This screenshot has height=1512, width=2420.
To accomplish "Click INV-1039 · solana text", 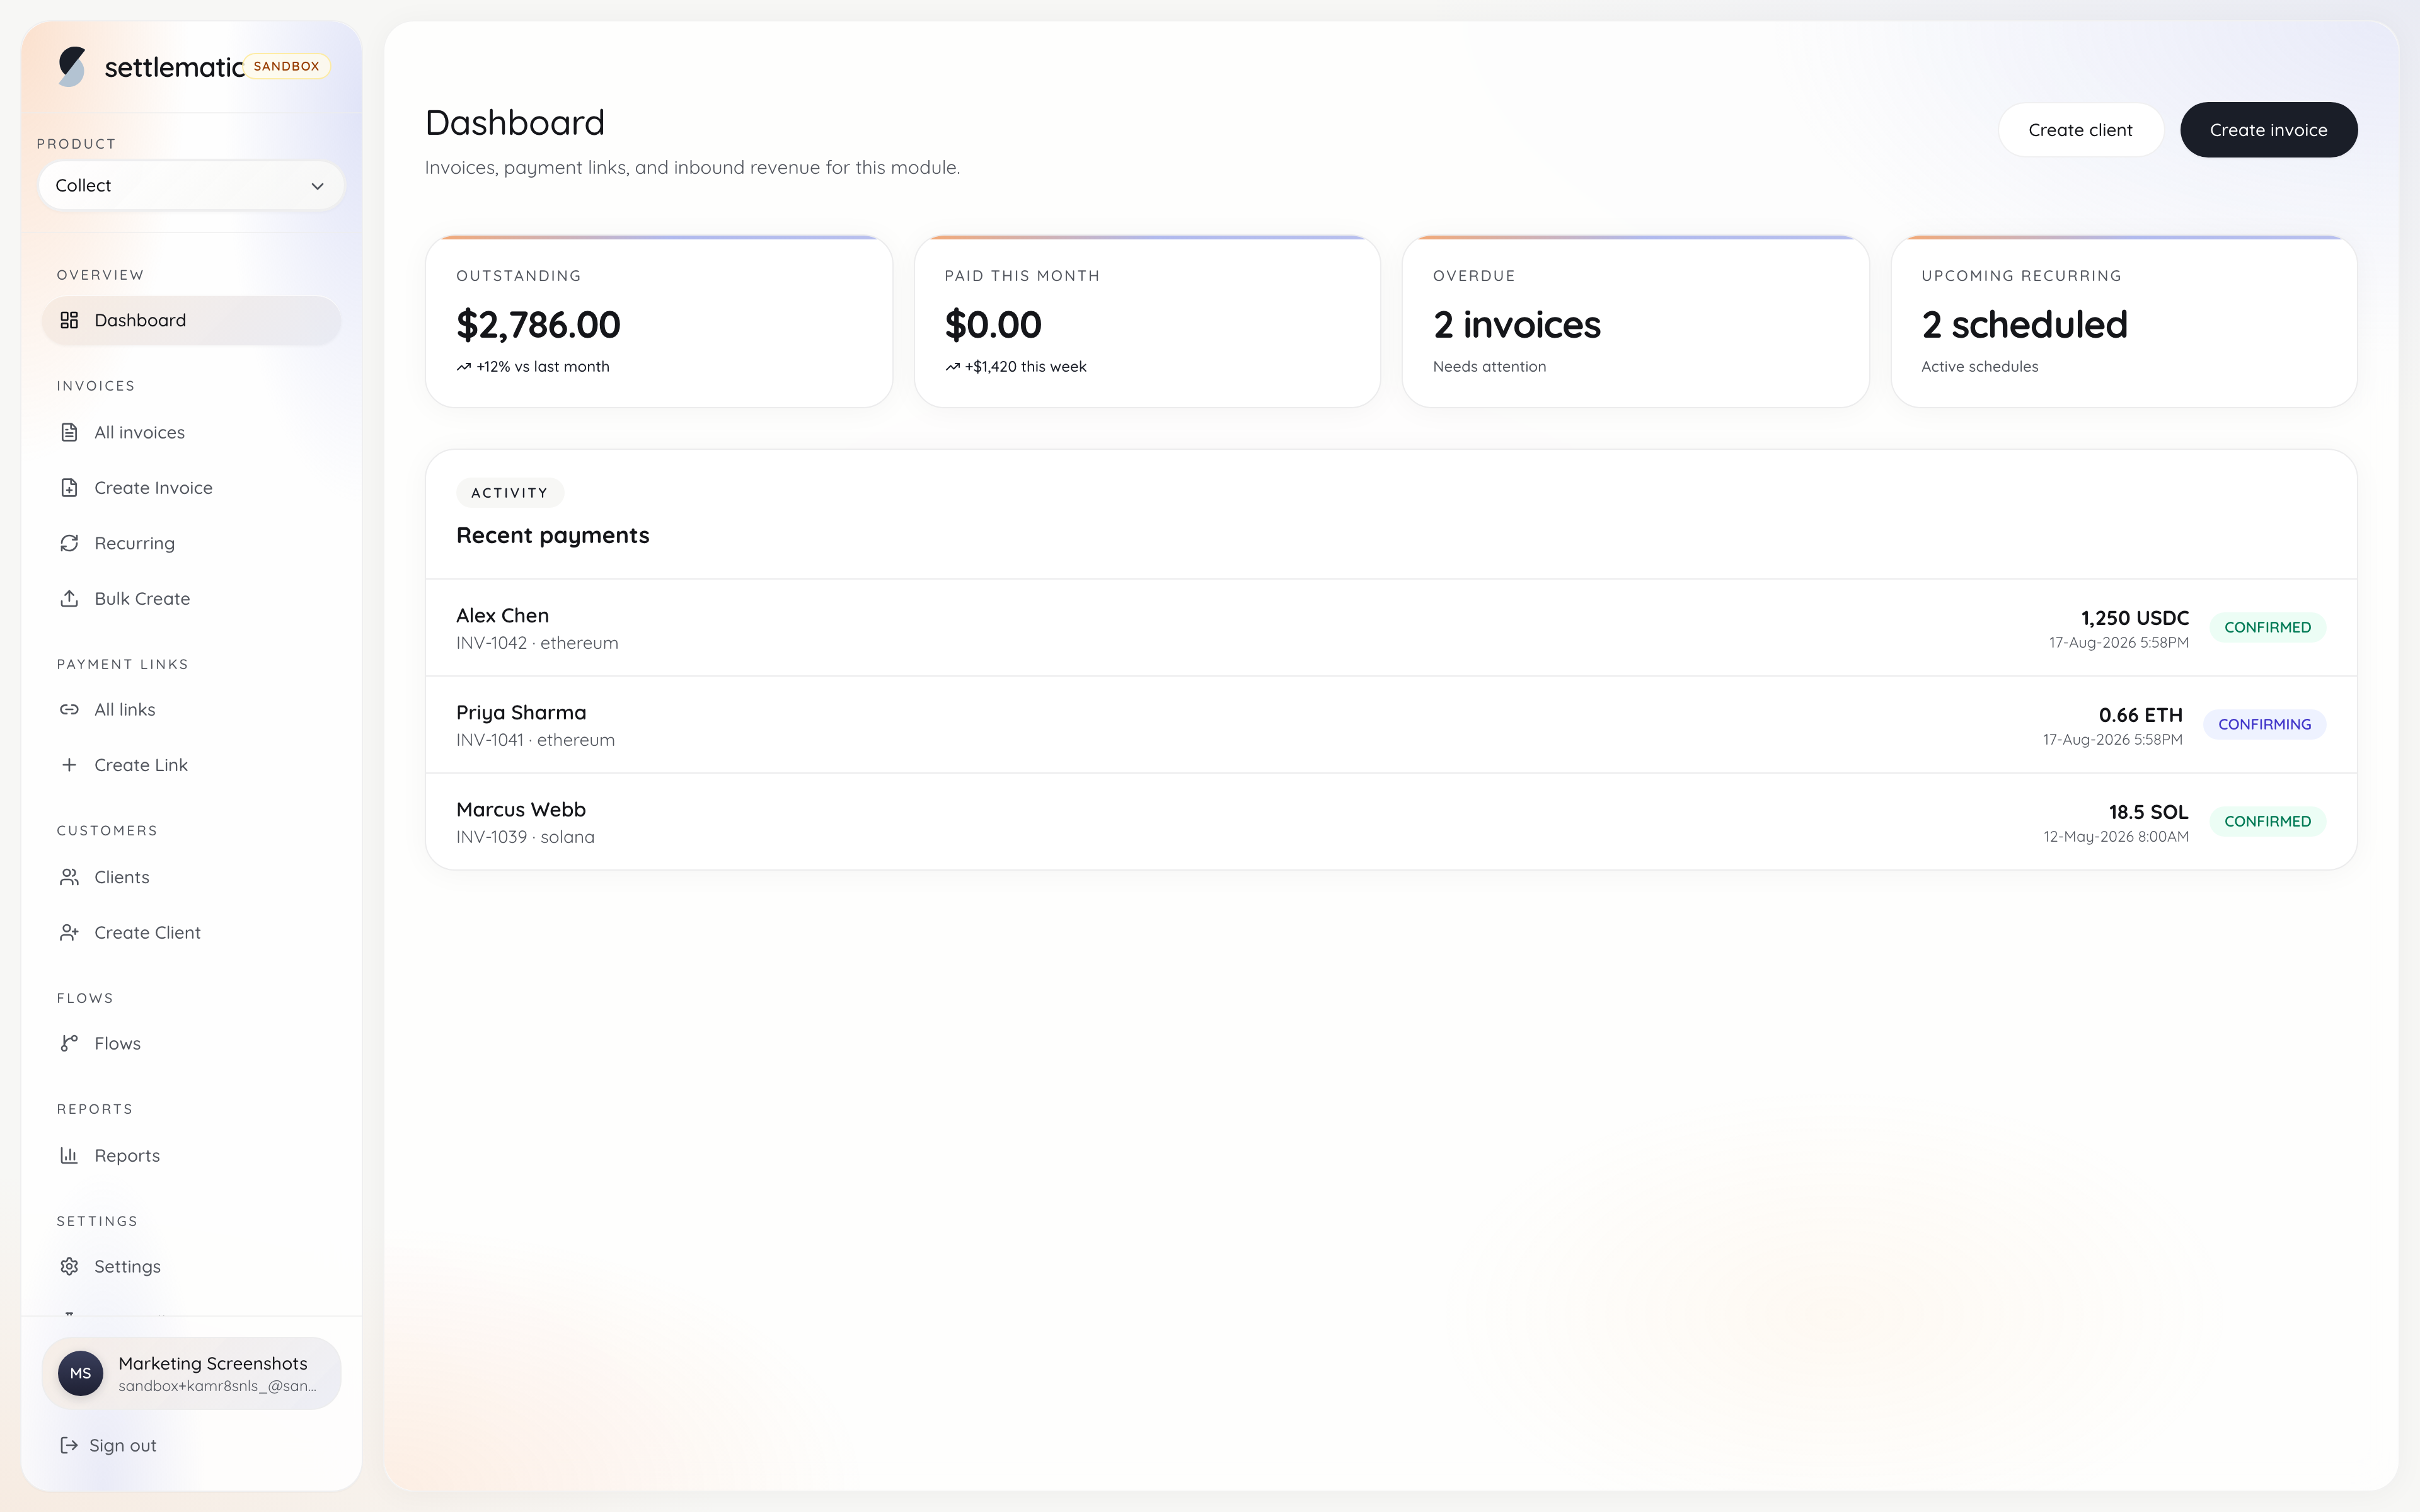I will coord(525,837).
